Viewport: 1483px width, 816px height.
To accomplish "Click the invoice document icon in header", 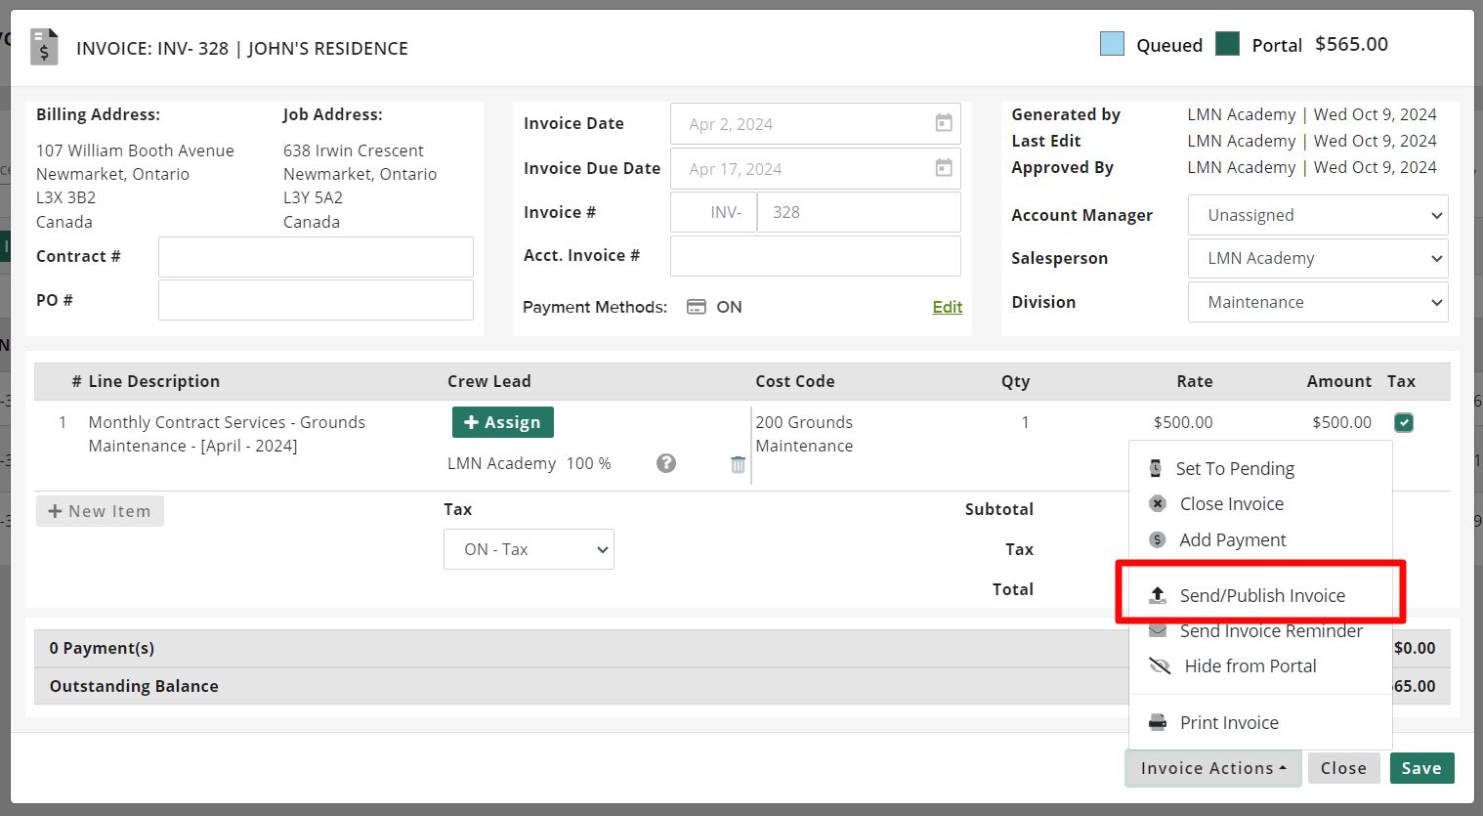I will [x=44, y=47].
